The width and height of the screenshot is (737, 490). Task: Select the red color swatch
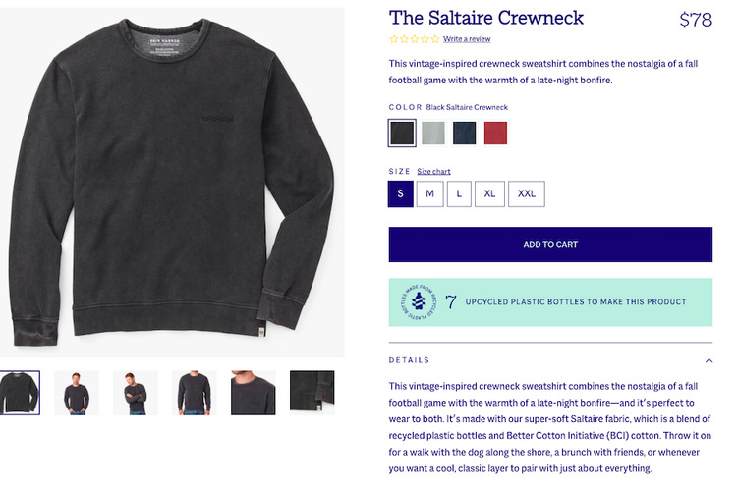tap(495, 133)
